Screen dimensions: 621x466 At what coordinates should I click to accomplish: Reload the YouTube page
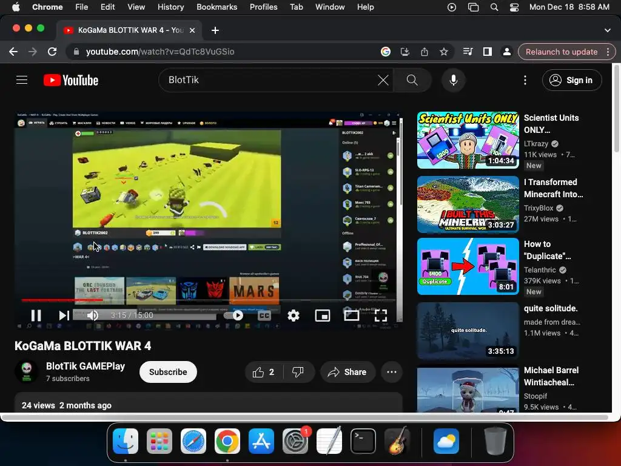[x=52, y=52]
